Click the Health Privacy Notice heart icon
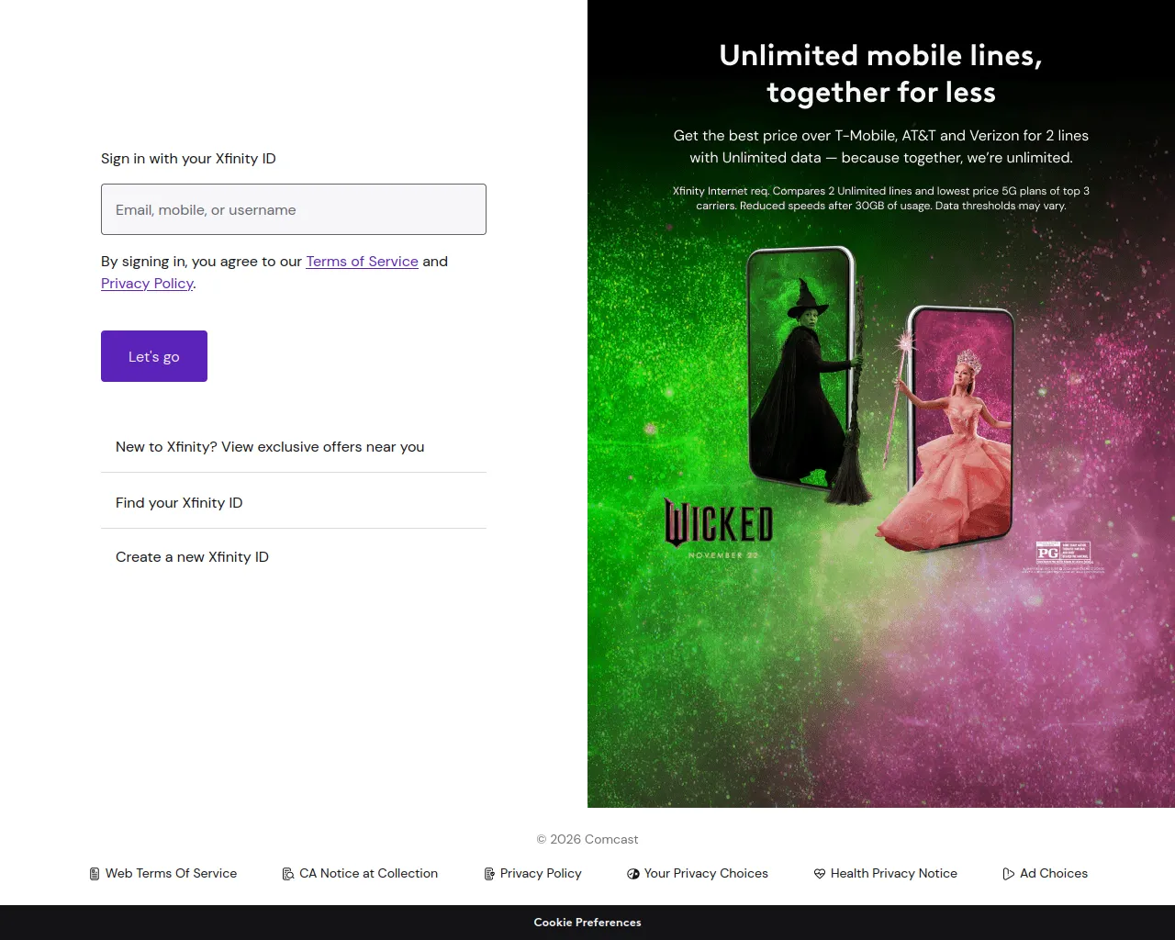The image size is (1175, 940). point(820,874)
